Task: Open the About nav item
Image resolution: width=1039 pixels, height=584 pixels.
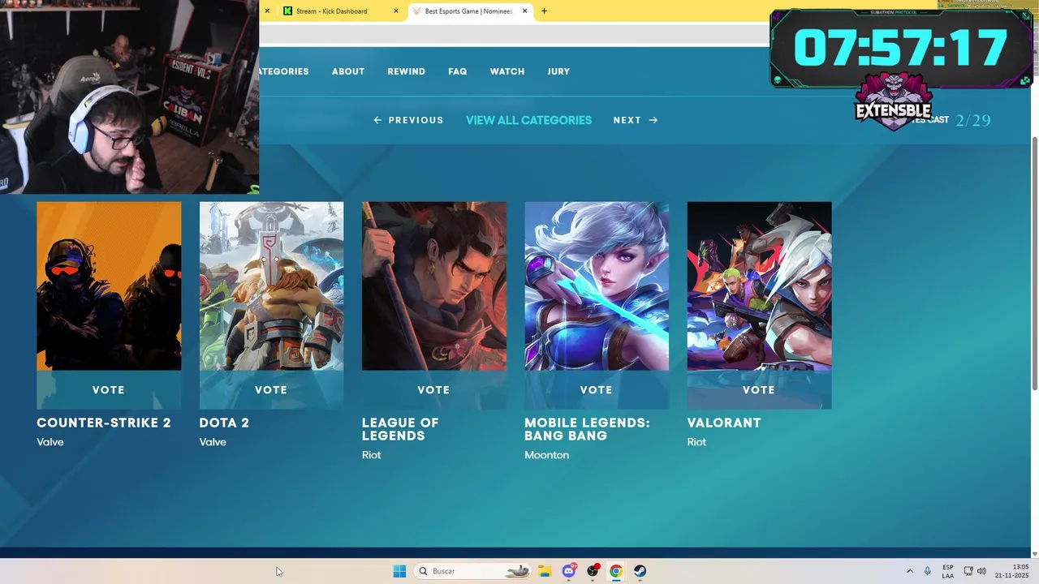Action: tap(348, 71)
